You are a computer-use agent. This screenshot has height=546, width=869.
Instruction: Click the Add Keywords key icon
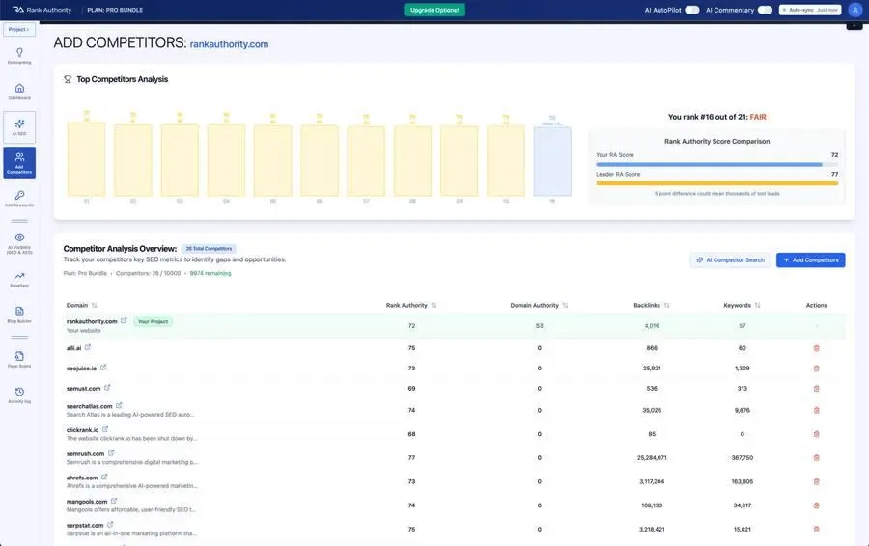19,196
